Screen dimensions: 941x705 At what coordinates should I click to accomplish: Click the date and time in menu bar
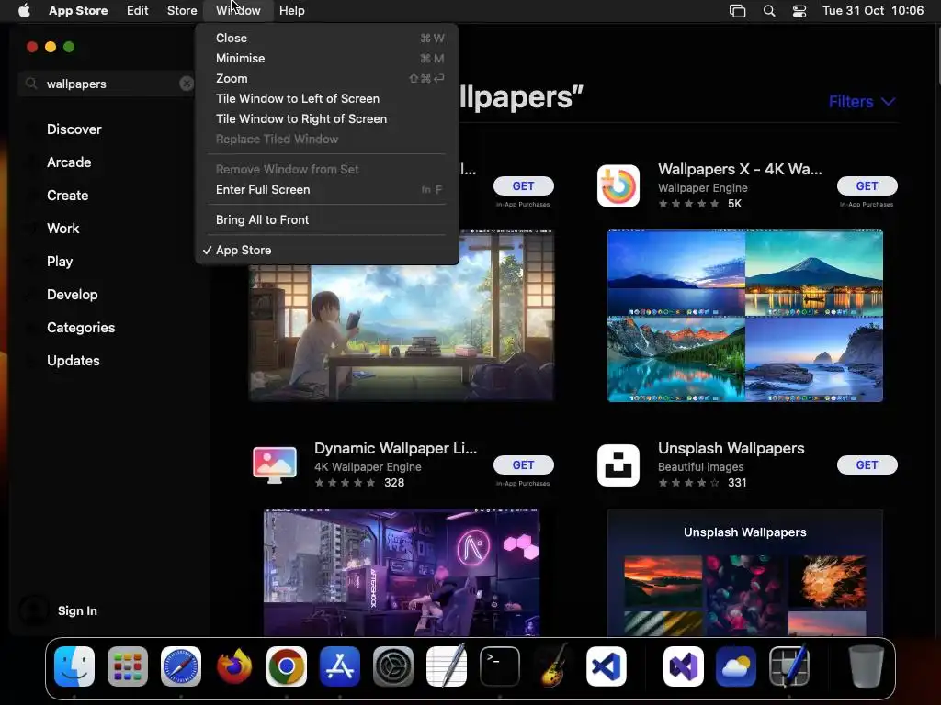873,10
